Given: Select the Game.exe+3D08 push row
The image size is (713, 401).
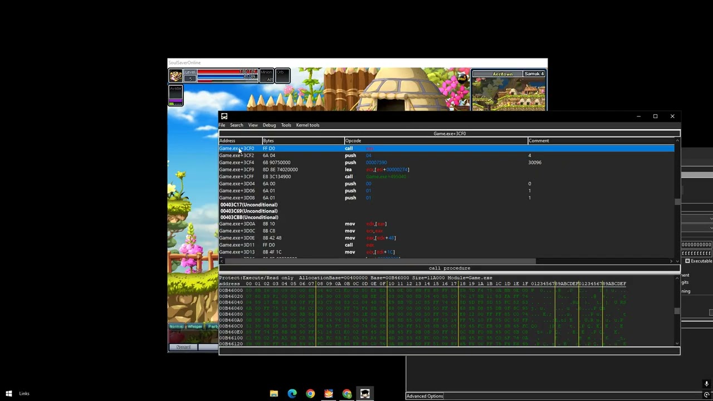Looking at the screenshot, I should coord(446,198).
